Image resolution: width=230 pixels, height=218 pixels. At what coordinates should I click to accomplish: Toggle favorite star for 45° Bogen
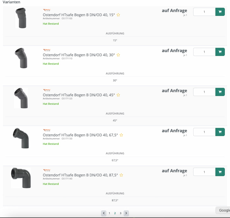click(x=118, y=95)
